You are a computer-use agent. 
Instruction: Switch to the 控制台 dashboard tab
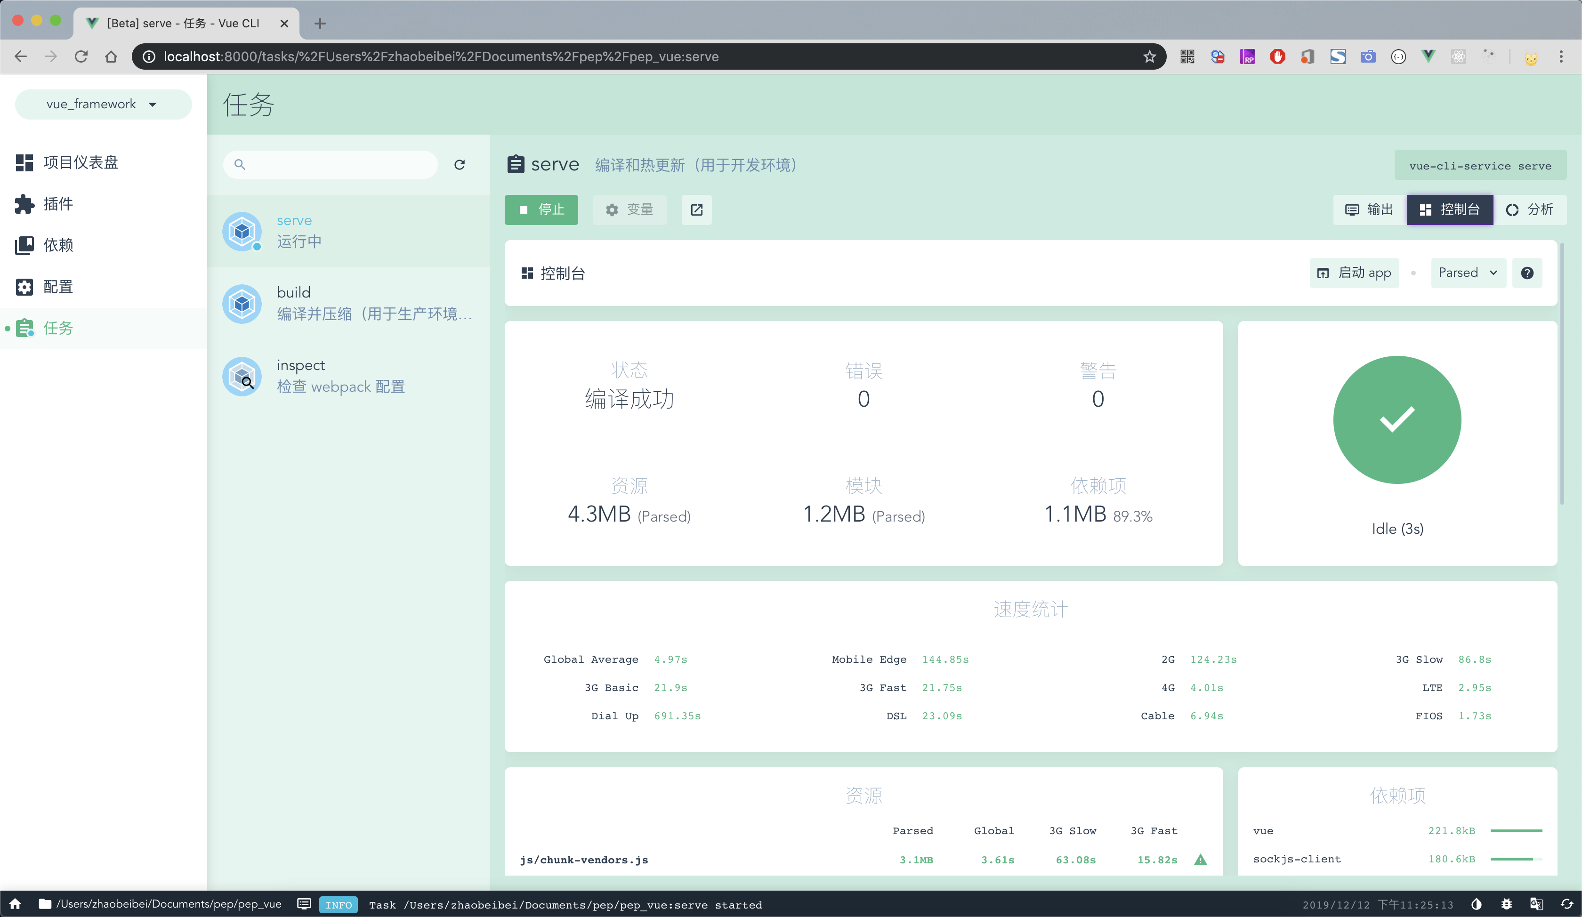(1450, 209)
